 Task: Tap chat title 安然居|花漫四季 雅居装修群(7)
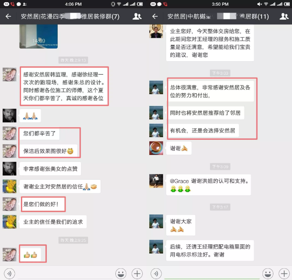coord(70,16)
